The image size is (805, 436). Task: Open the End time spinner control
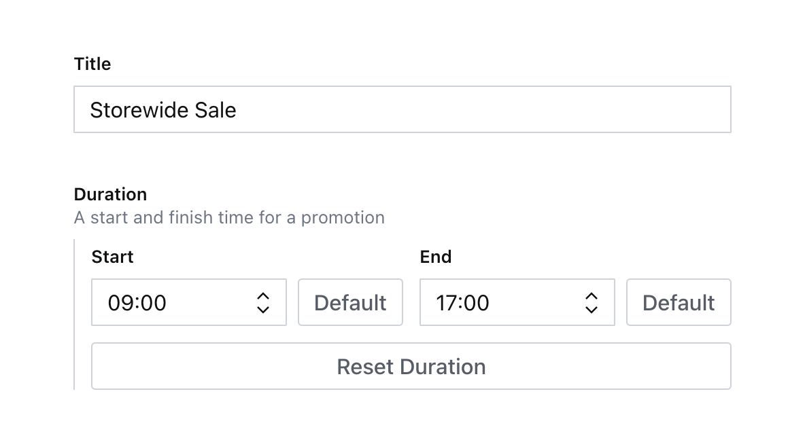[591, 302]
